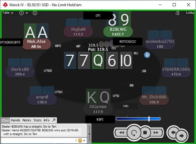Viewport: 196px width, 144px height.
Task: Click the MP2 position label
Action: tap(58, 46)
